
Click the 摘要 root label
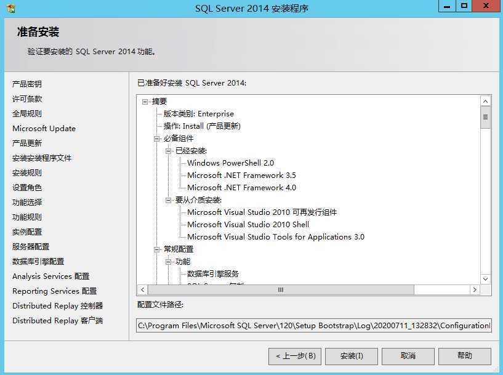pyautogui.click(x=159, y=102)
